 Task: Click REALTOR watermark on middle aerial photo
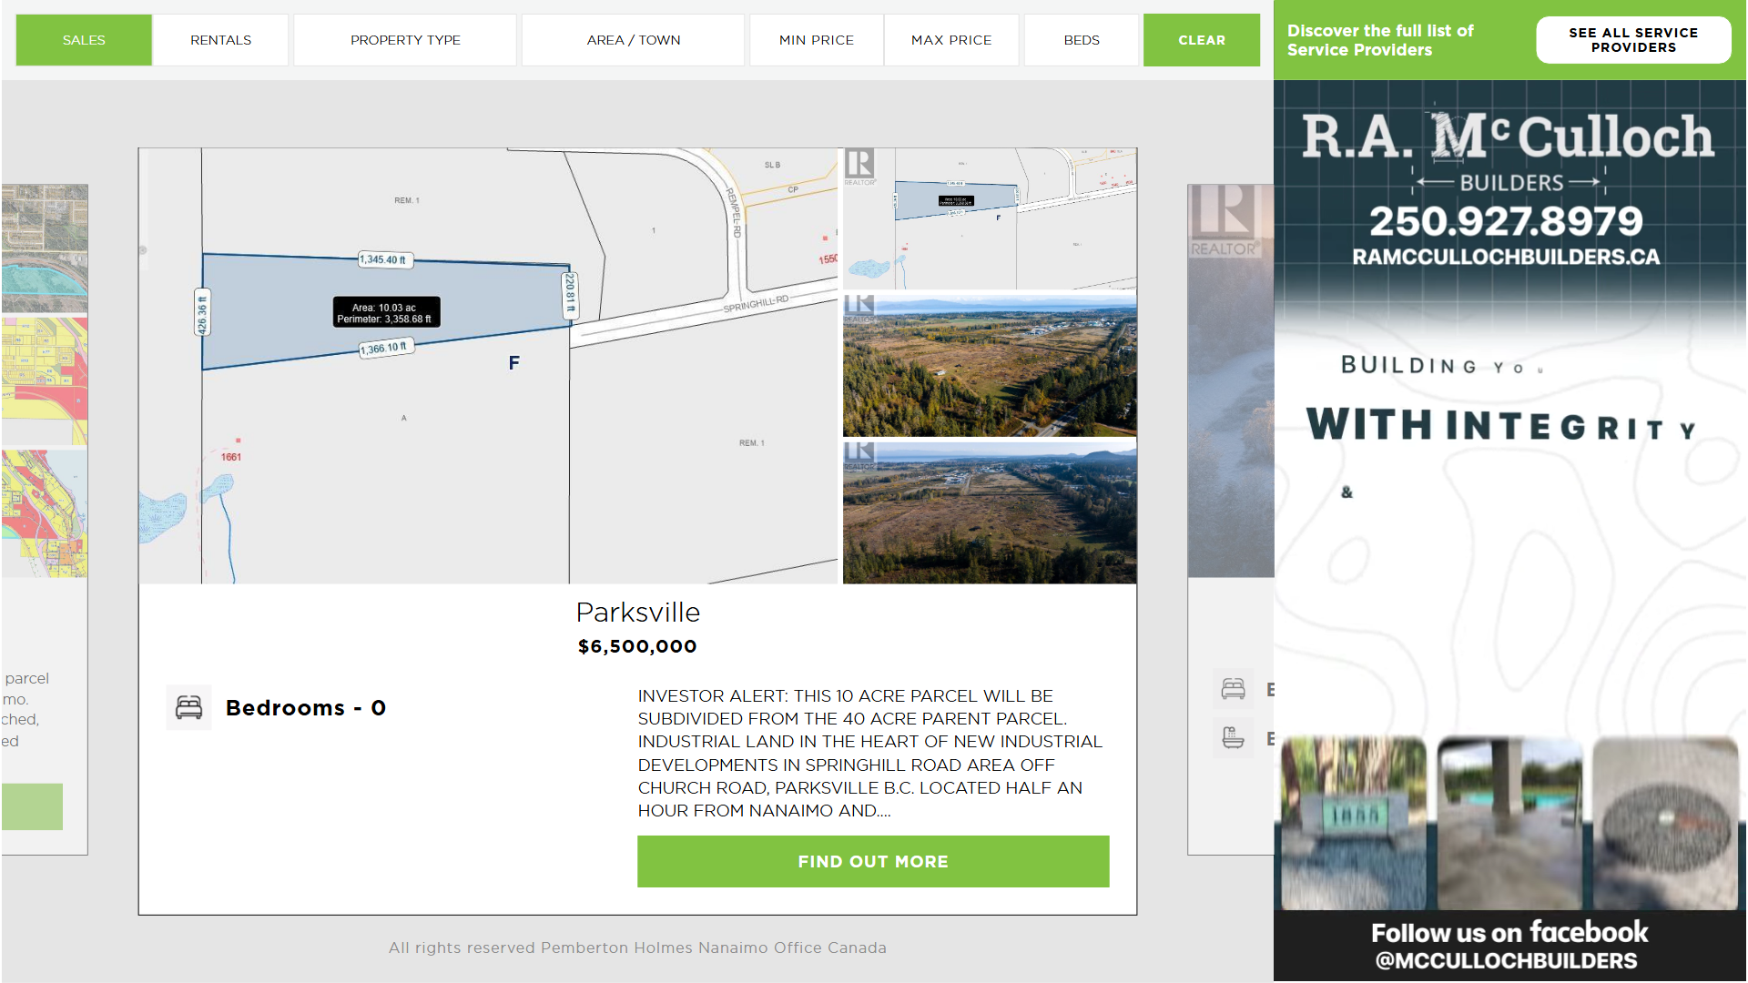859,308
